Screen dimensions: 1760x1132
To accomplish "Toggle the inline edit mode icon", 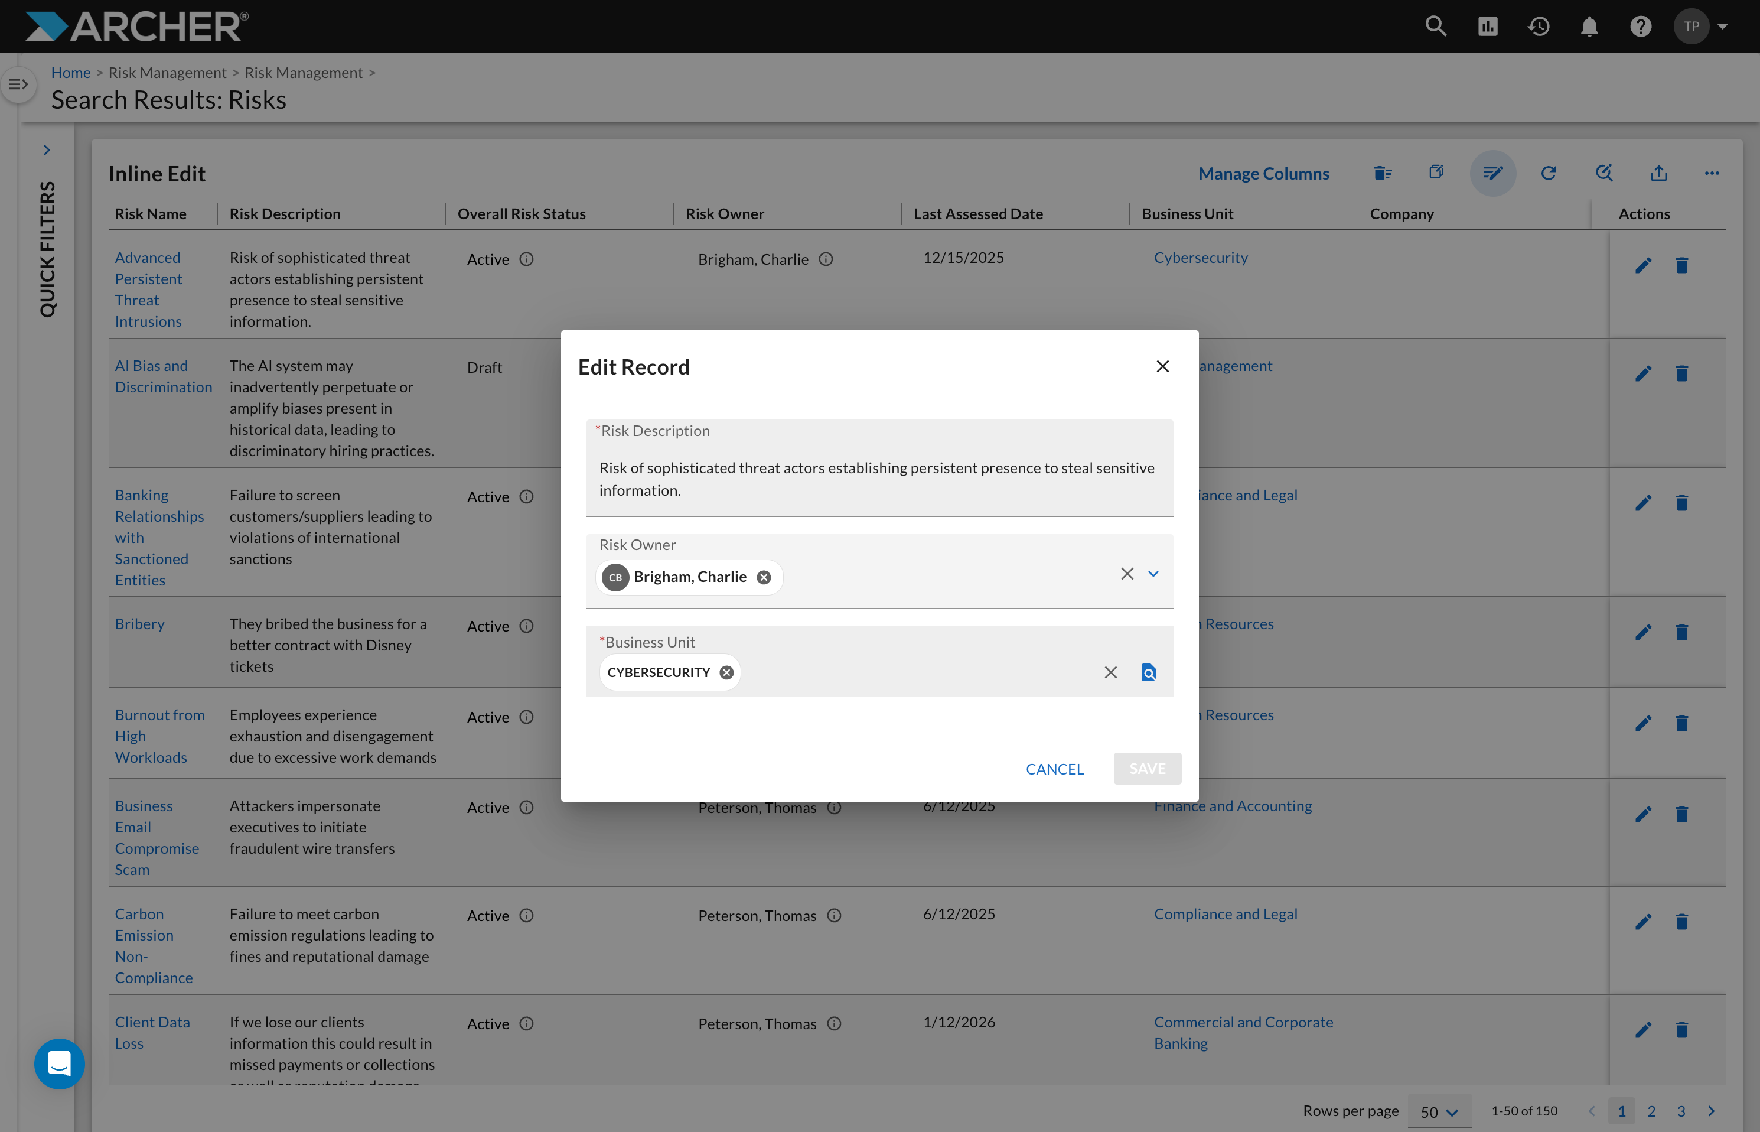I will (x=1492, y=174).
